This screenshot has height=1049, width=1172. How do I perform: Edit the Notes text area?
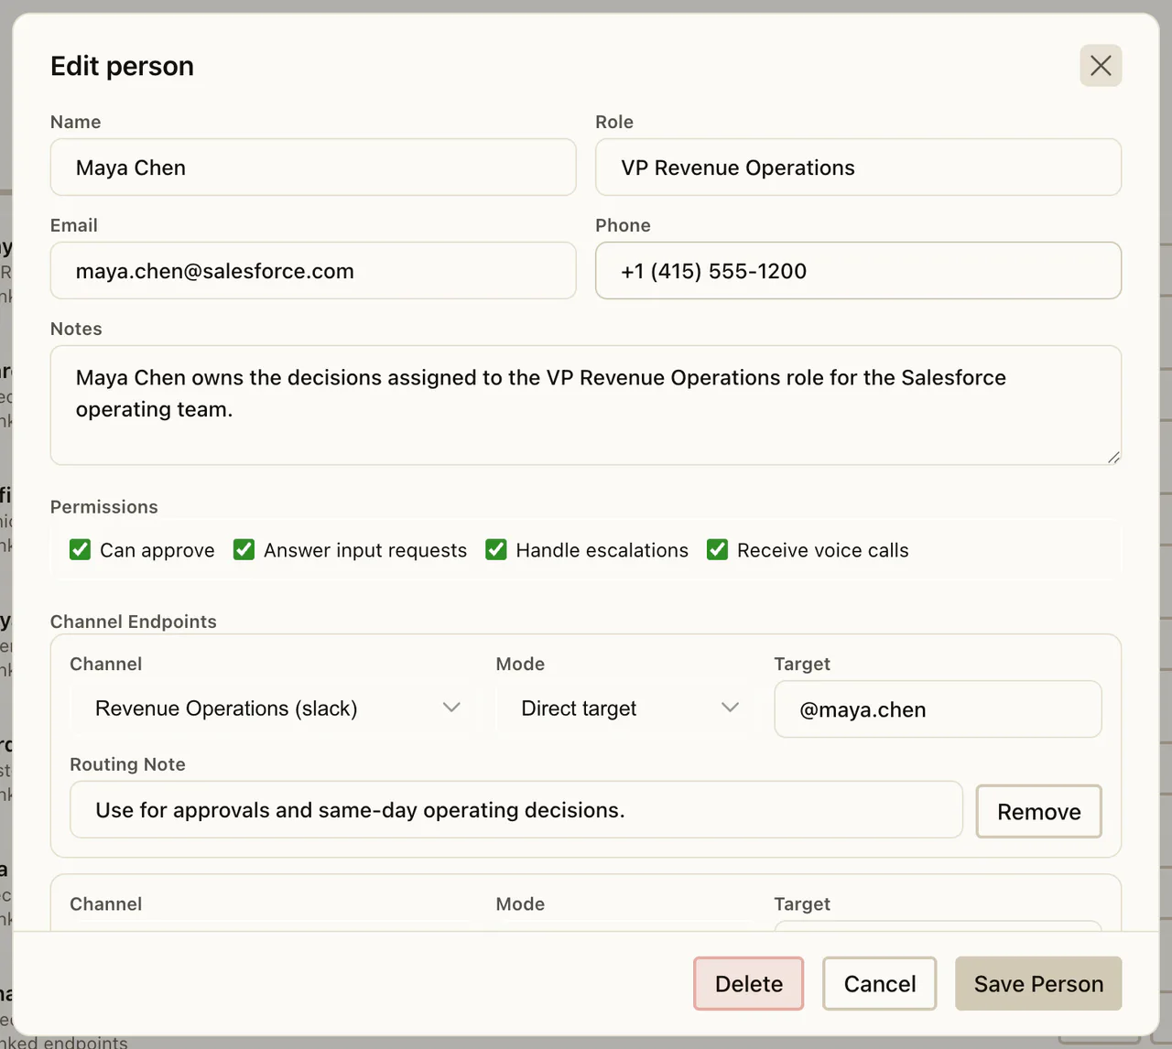click(x=586, y=406)
